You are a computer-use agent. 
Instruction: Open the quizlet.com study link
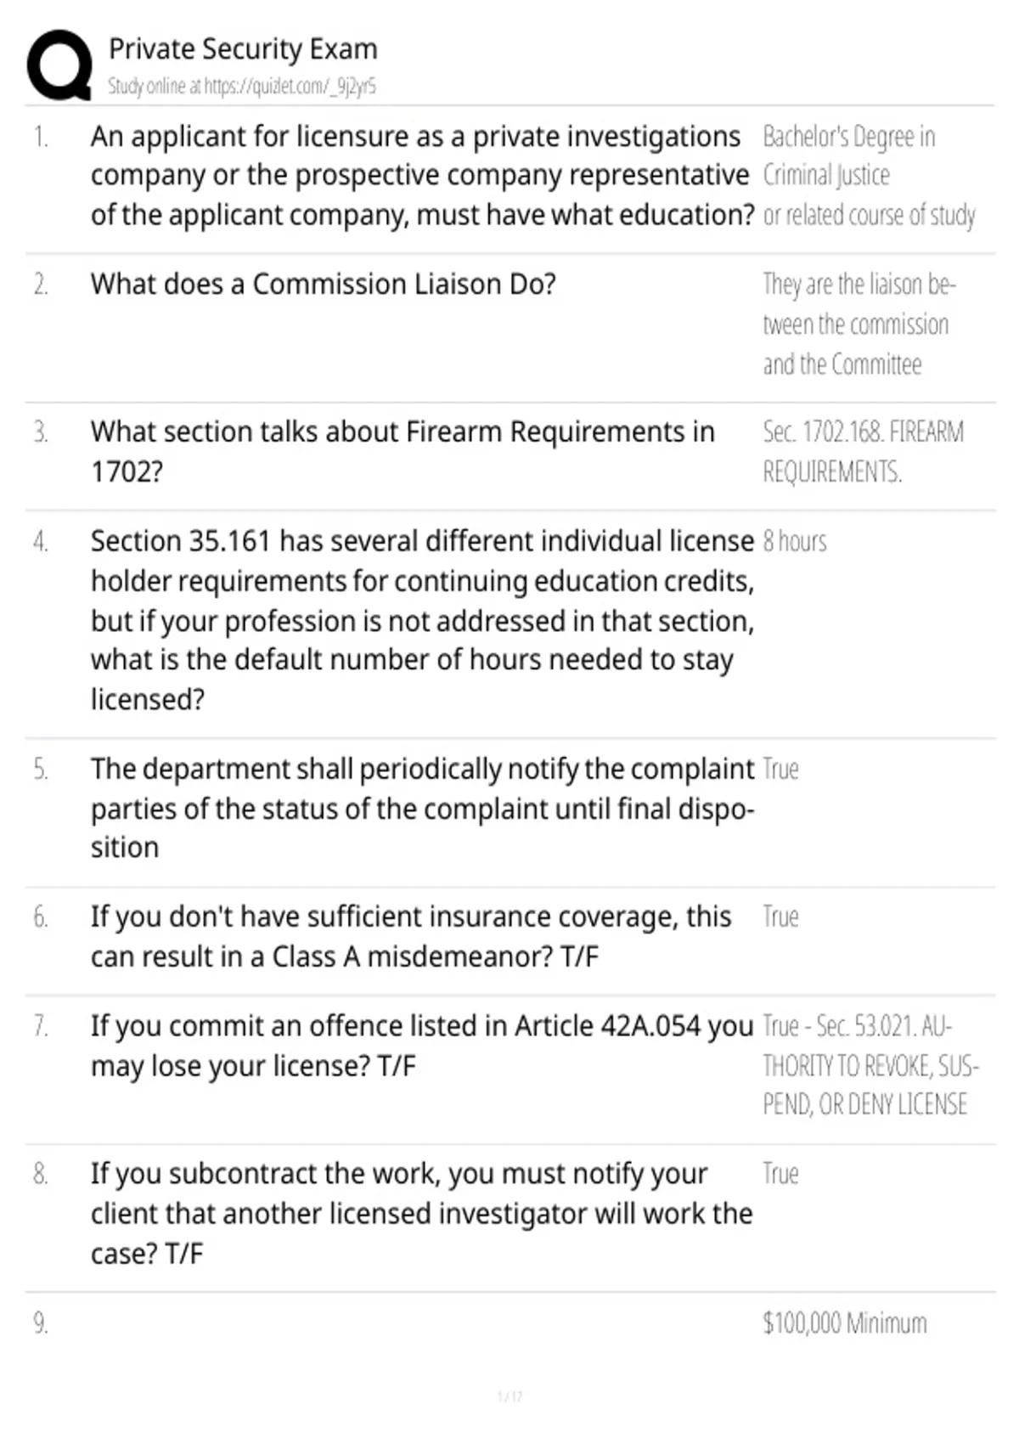[242, 87]
